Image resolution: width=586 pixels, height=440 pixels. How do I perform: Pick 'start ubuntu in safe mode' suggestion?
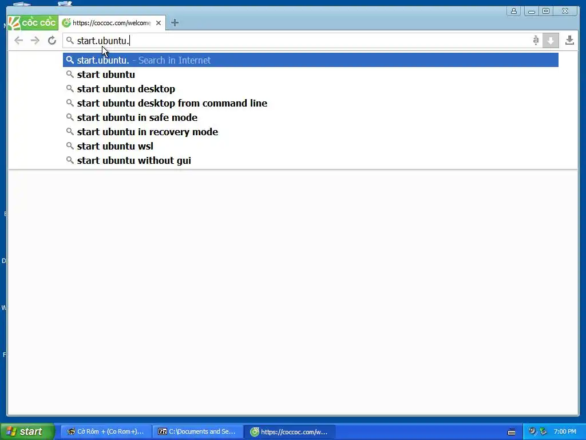(311, 117)
